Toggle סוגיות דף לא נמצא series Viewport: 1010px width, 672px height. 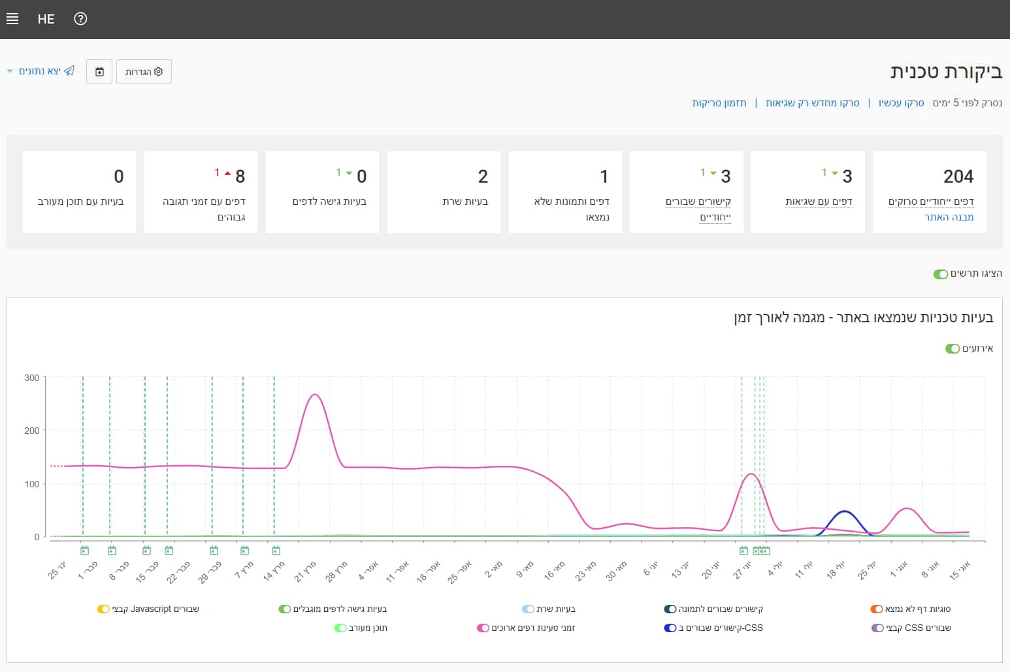coord(877,609)
